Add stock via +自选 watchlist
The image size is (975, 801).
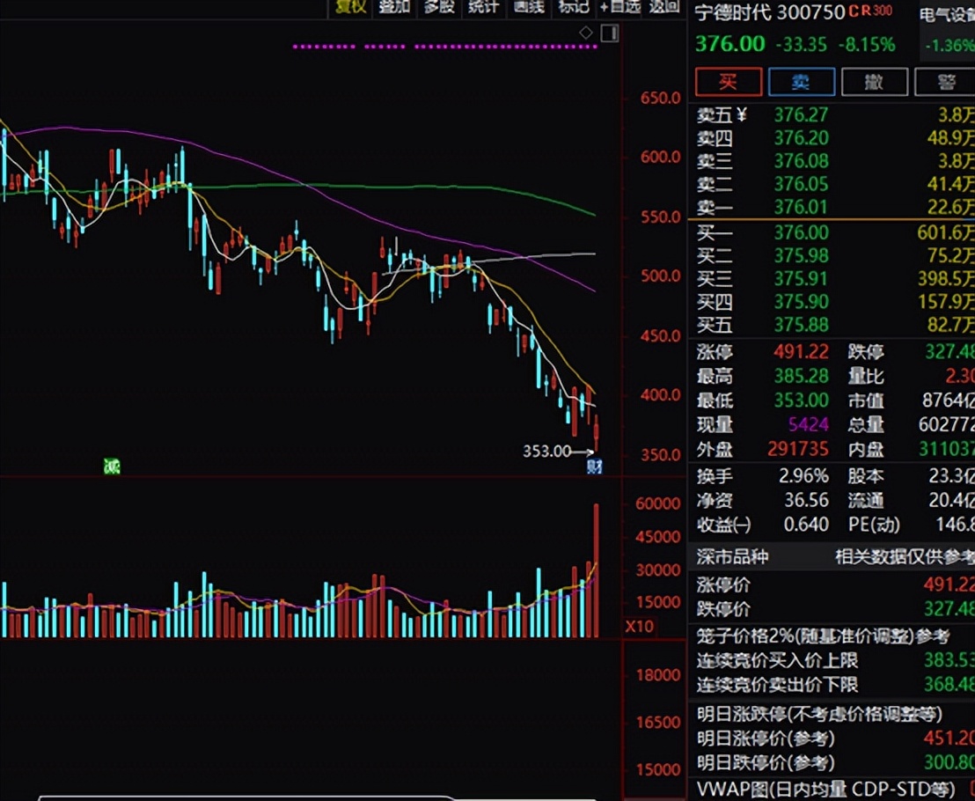tap(620, 7)
